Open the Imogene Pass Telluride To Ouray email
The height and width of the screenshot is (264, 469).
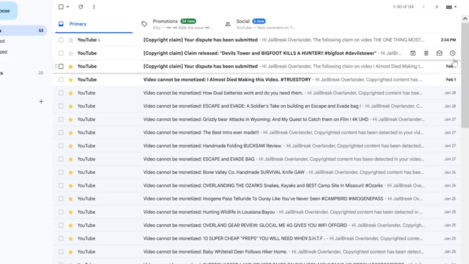coord(256,199)
